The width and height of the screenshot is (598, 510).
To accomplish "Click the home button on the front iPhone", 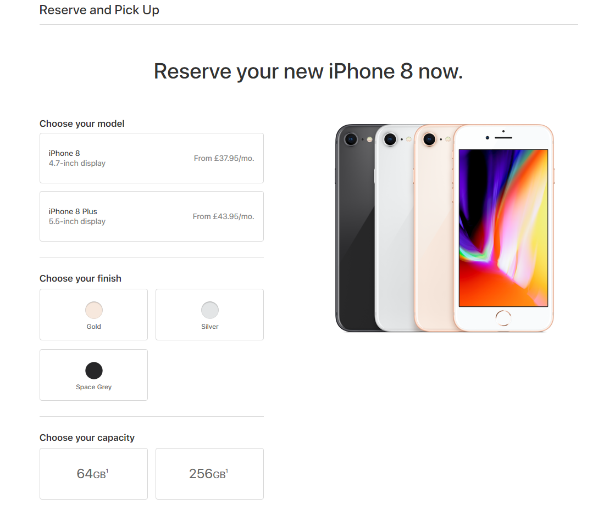I will 503,318.
